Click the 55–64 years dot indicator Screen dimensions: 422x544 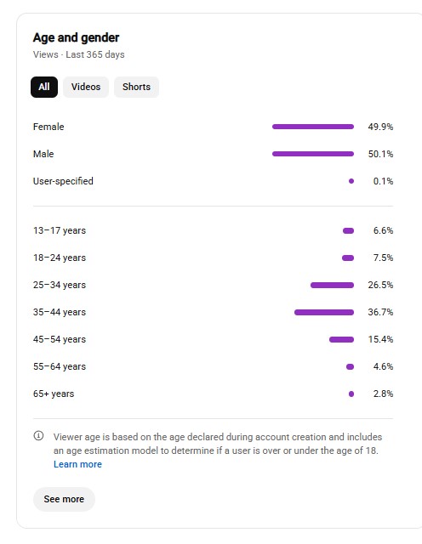click(350, 366)
